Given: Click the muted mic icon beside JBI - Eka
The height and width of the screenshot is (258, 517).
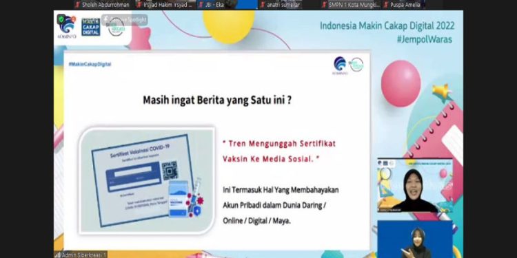Looking at the screenshot, I should 201,5.
